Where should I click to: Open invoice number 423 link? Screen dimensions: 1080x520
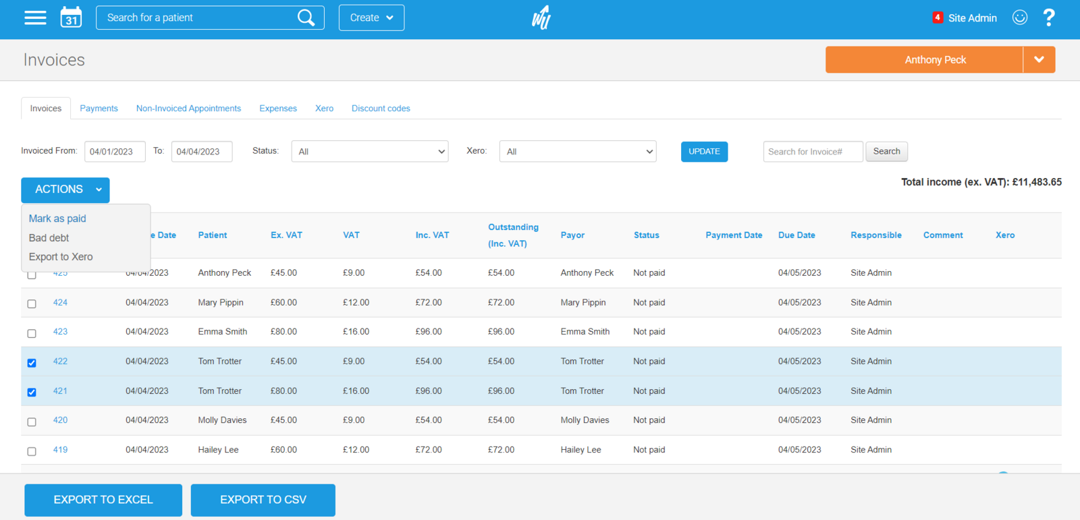[x=60, y=332]
